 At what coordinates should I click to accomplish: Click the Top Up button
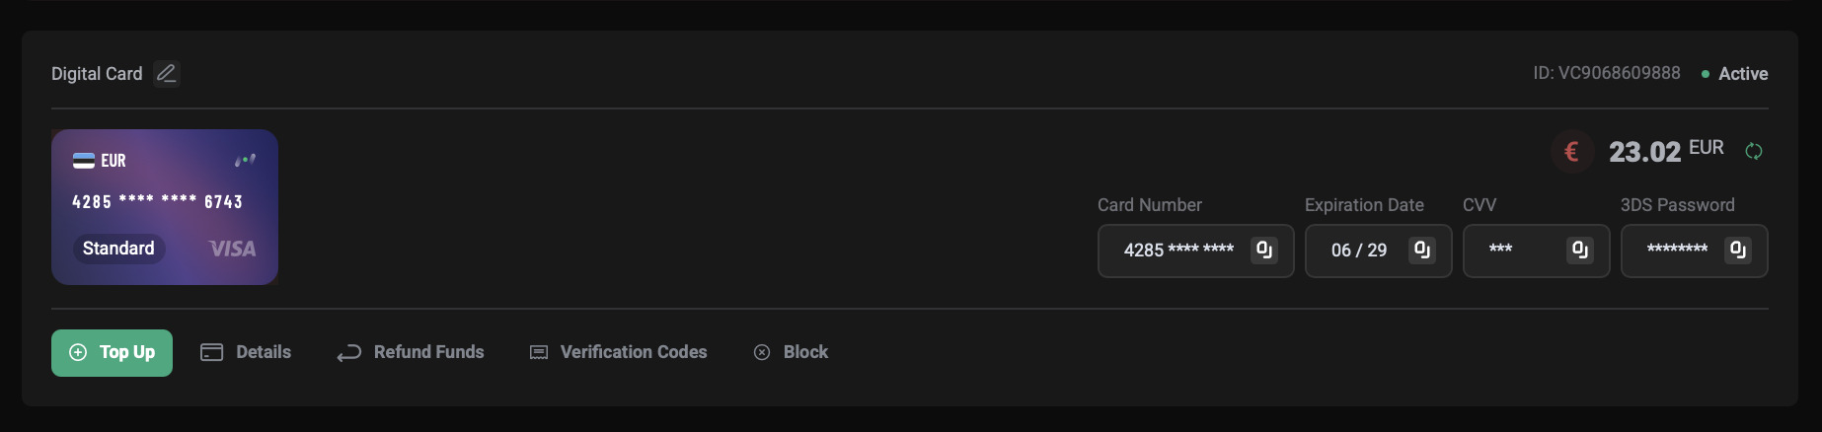pyautogui.click(x=112, y=352)
